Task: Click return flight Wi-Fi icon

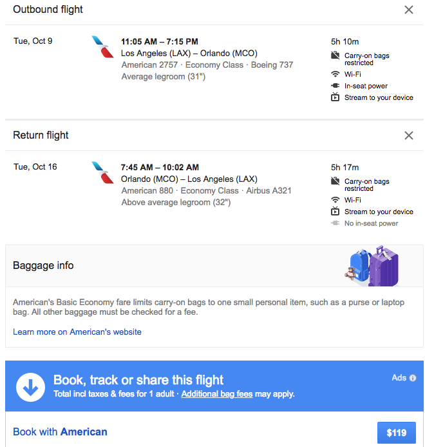Action: (x=335, y=200)
